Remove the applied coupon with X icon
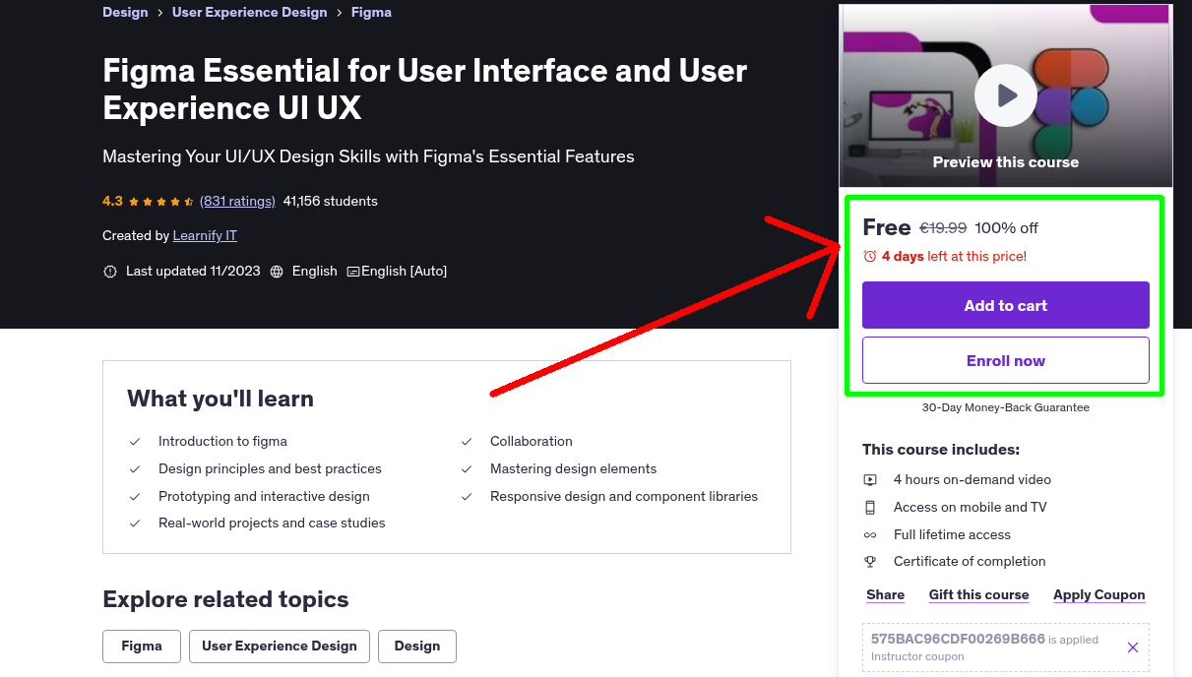This screenshot has width=1192, height=677. [1133, 647]
